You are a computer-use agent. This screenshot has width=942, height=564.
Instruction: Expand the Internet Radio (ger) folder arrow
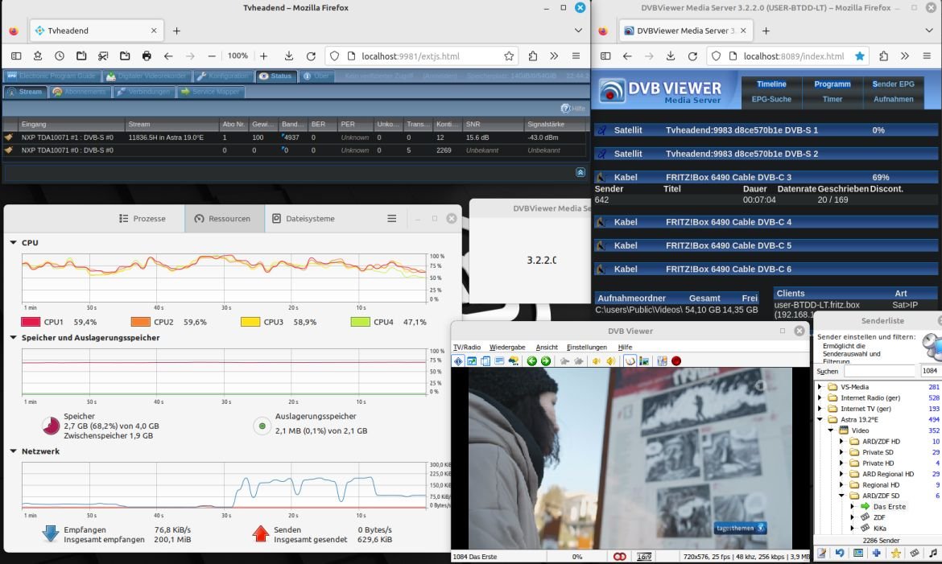pyautogui.click(x=820, y=397)
